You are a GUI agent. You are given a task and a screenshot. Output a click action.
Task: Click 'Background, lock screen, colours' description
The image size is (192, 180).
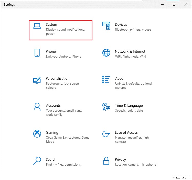(63, 86)
